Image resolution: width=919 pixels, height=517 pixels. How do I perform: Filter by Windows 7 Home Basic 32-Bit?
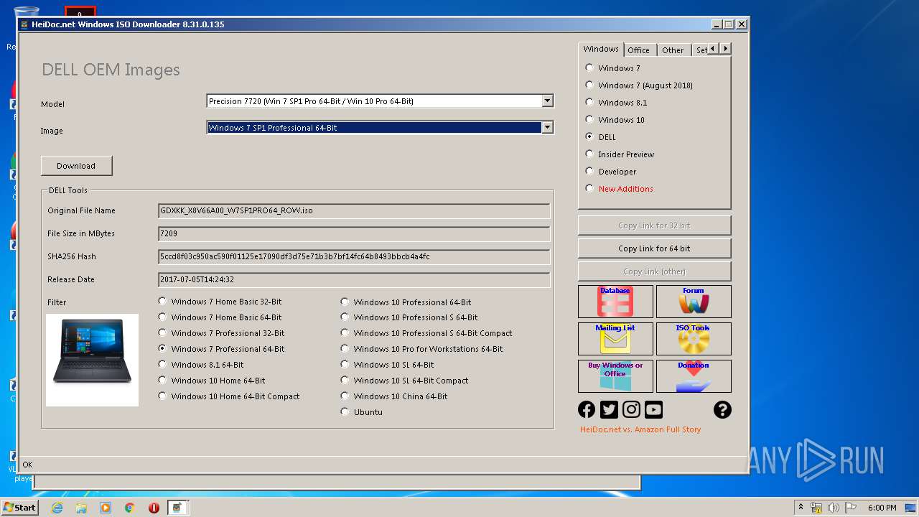162,302
